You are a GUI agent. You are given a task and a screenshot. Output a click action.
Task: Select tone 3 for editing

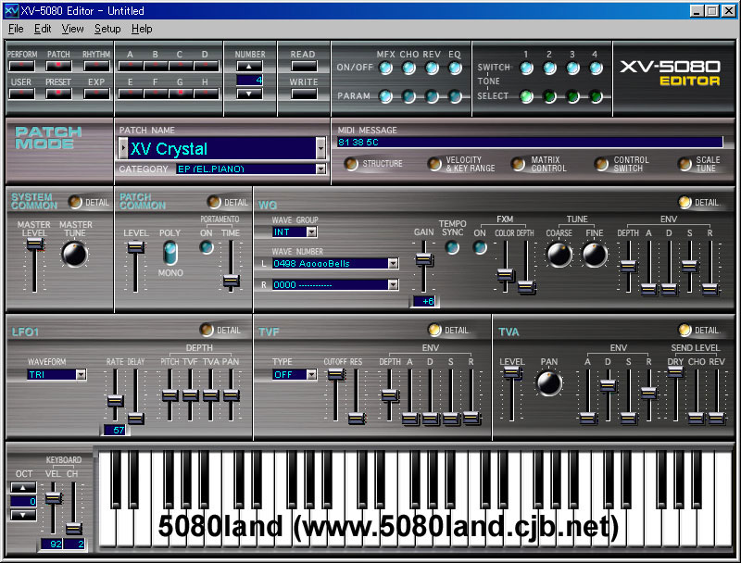coord(572,96)
